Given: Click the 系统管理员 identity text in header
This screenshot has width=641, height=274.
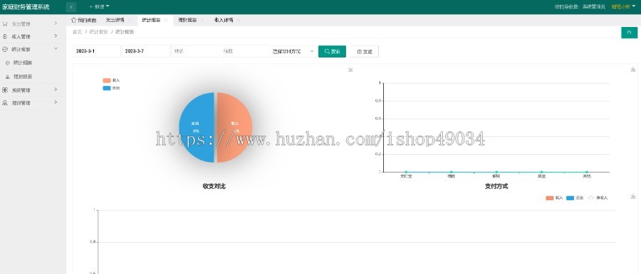Looking at the screenshot, I should [x=593, y=6].
